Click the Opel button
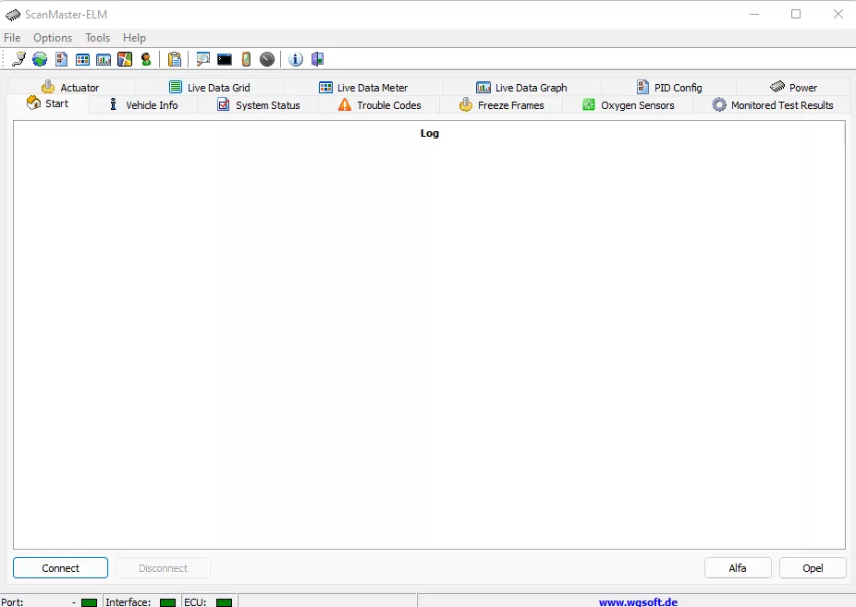Viewport: 856px width, 607px height. tap(812, 567)
